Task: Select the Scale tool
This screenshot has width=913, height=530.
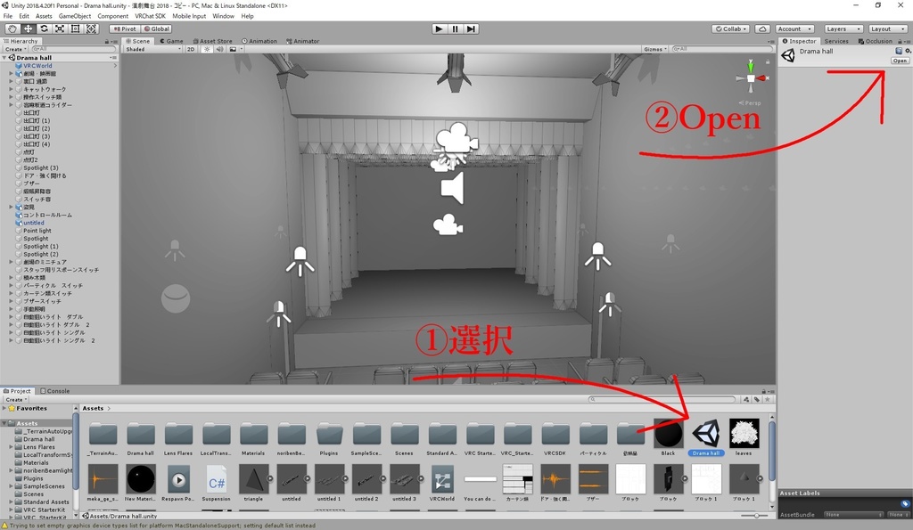Action: click(x=58, y=29)
